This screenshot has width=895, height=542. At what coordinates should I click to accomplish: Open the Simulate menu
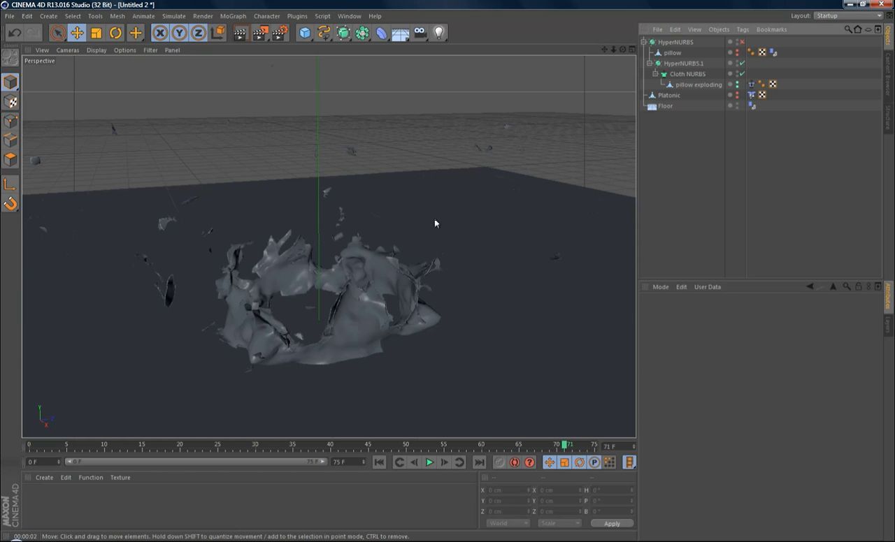click(174, 16)
